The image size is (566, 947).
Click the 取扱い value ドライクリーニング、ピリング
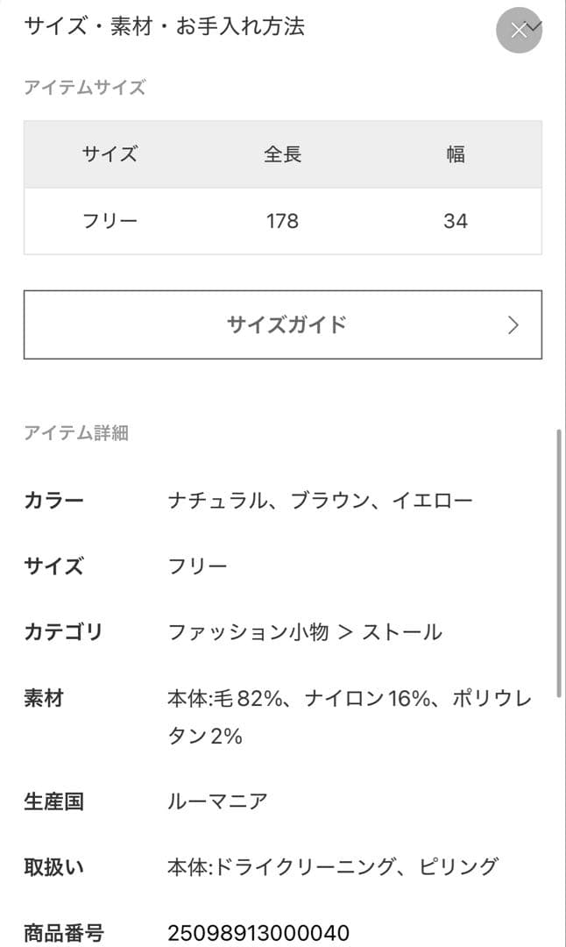click(x=333, y=868)
